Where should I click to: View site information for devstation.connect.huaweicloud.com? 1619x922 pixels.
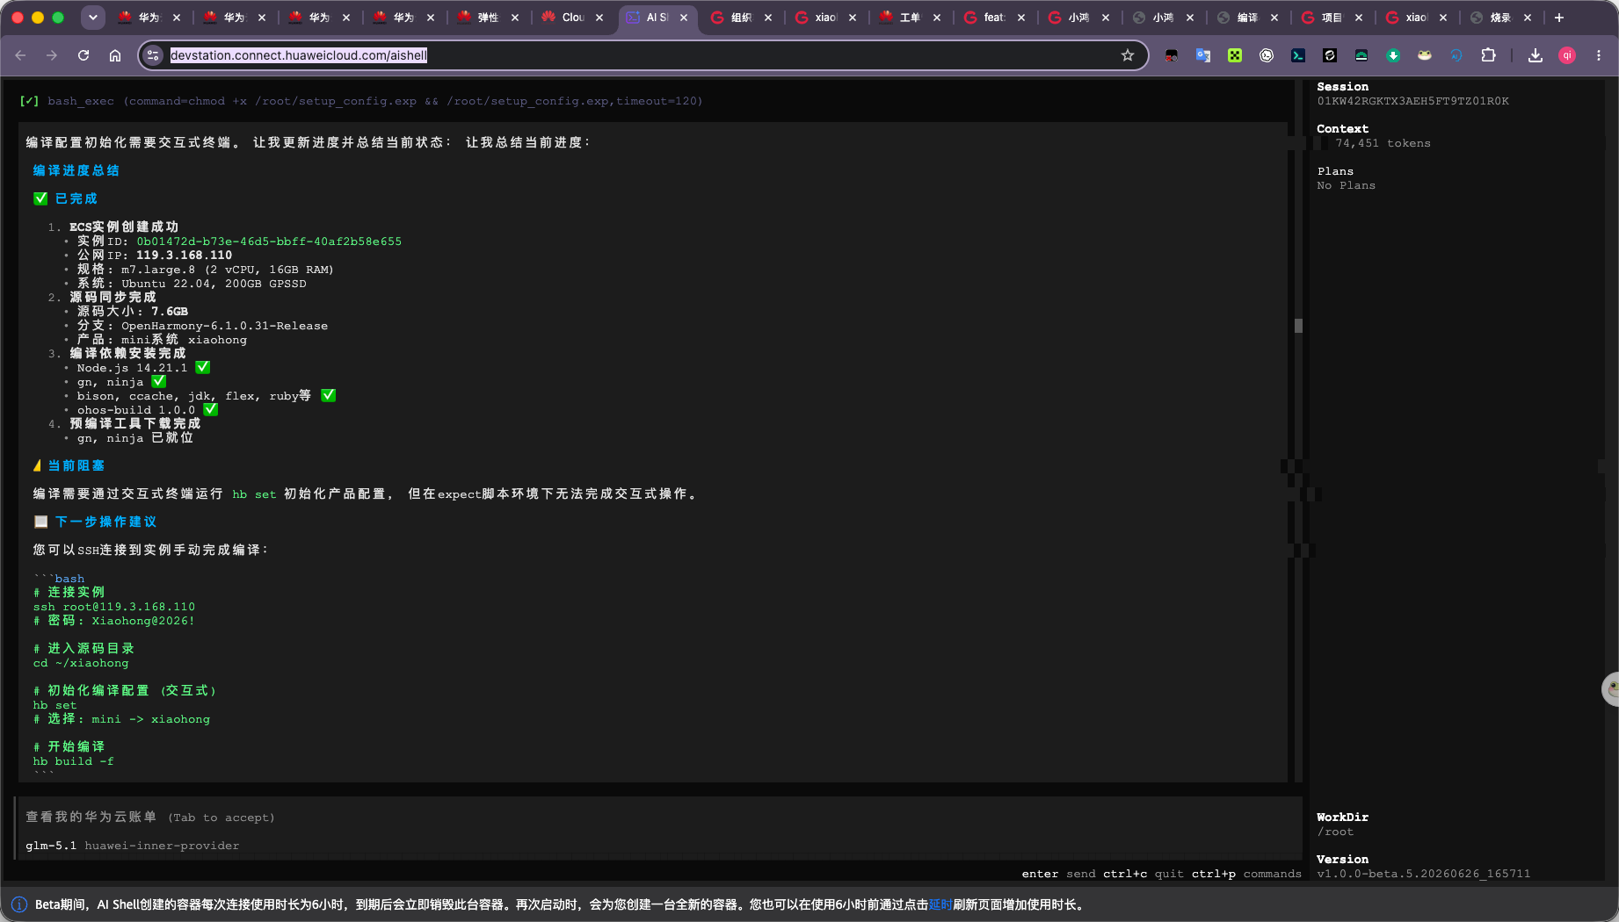154,55
